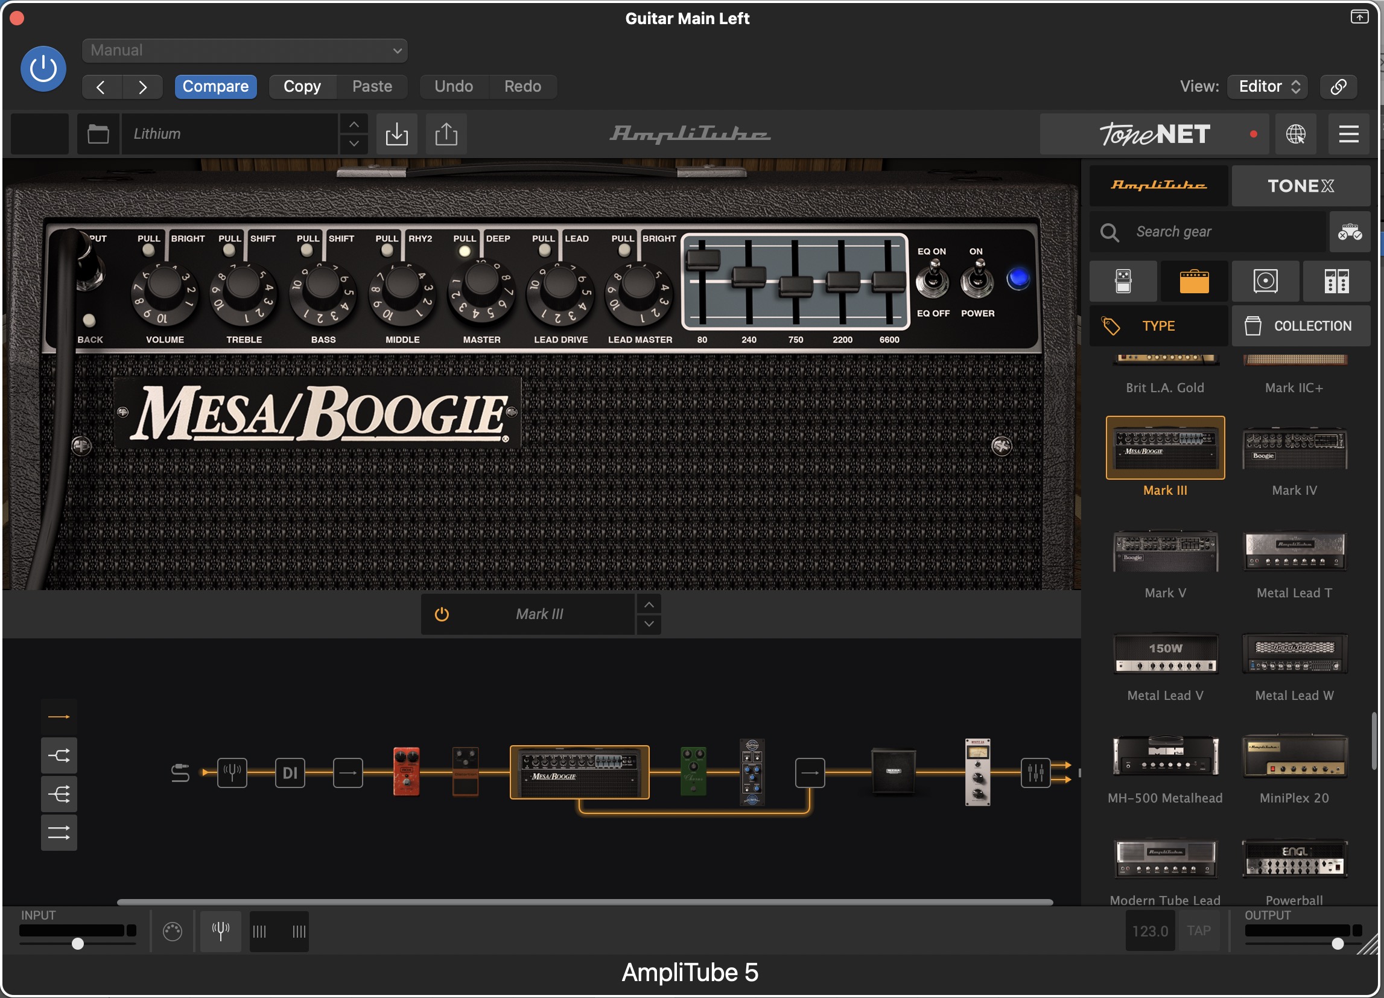Toggle the plugin bypass power button
Screen dimensions: 1384x998
pos(43,68)
